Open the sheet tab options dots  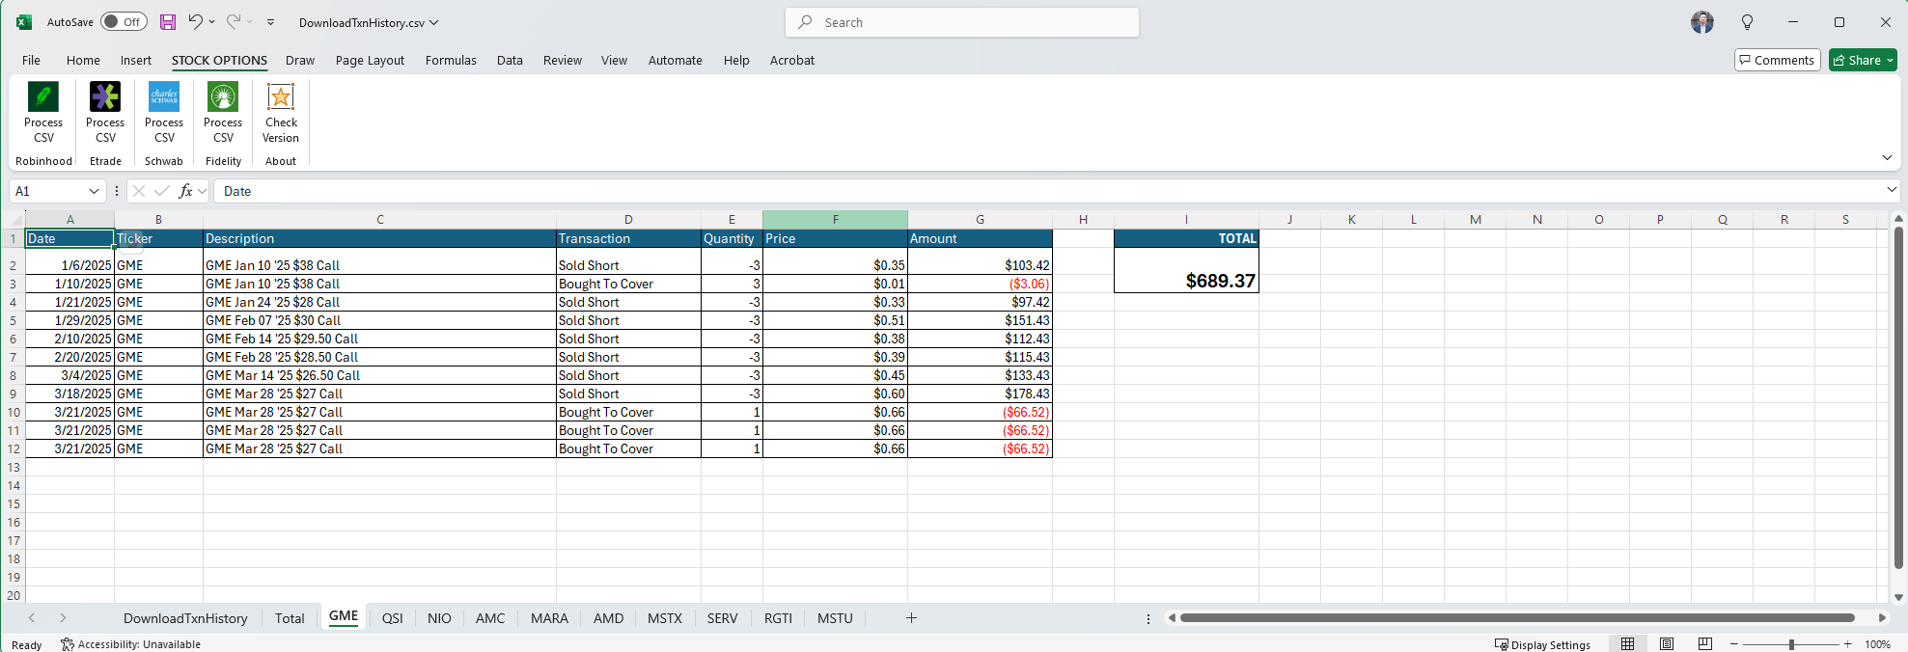pyautogui.click(x=1148, y=618)
